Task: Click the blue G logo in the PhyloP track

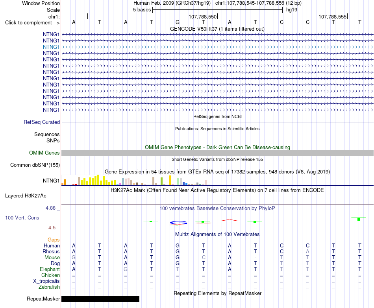Action: tap(178, 223)
